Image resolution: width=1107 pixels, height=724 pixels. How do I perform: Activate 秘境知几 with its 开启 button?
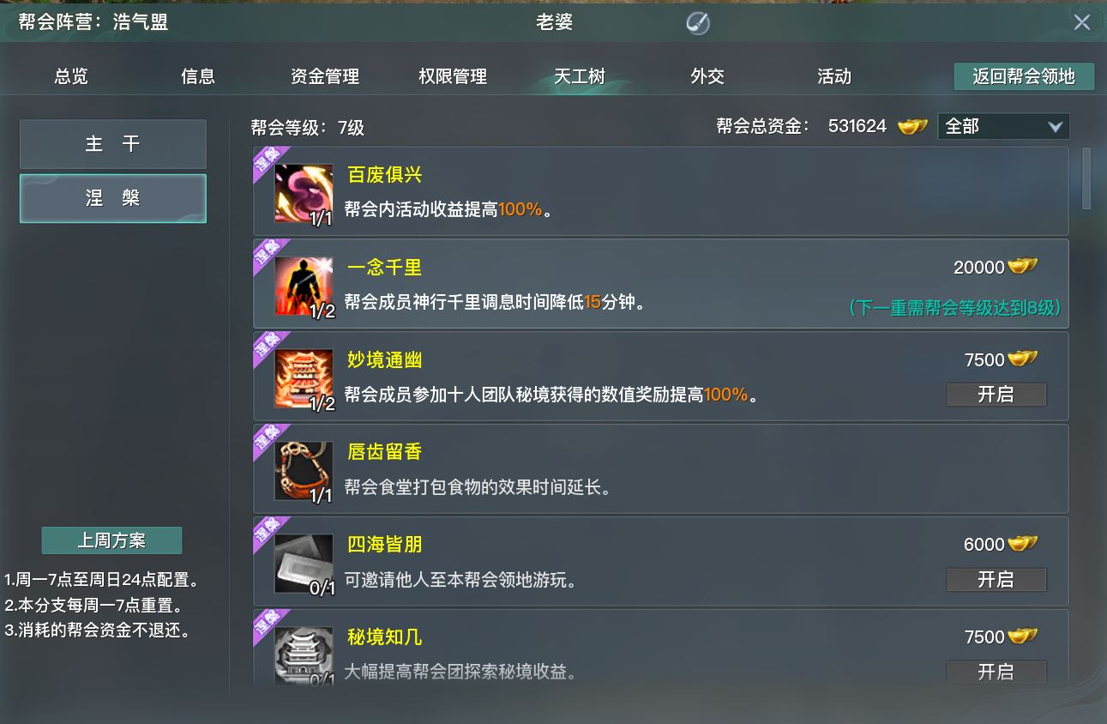tap(996, 672)
